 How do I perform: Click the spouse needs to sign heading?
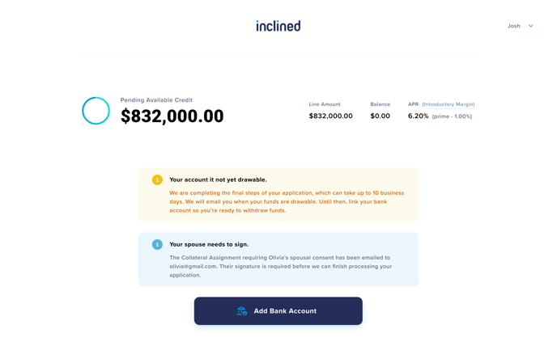point(209,244)
